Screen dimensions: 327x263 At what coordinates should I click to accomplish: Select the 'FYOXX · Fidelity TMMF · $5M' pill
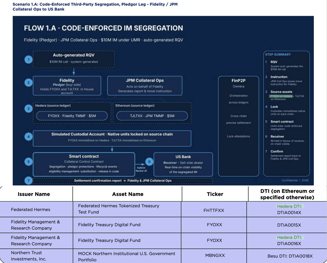(72, 116)
